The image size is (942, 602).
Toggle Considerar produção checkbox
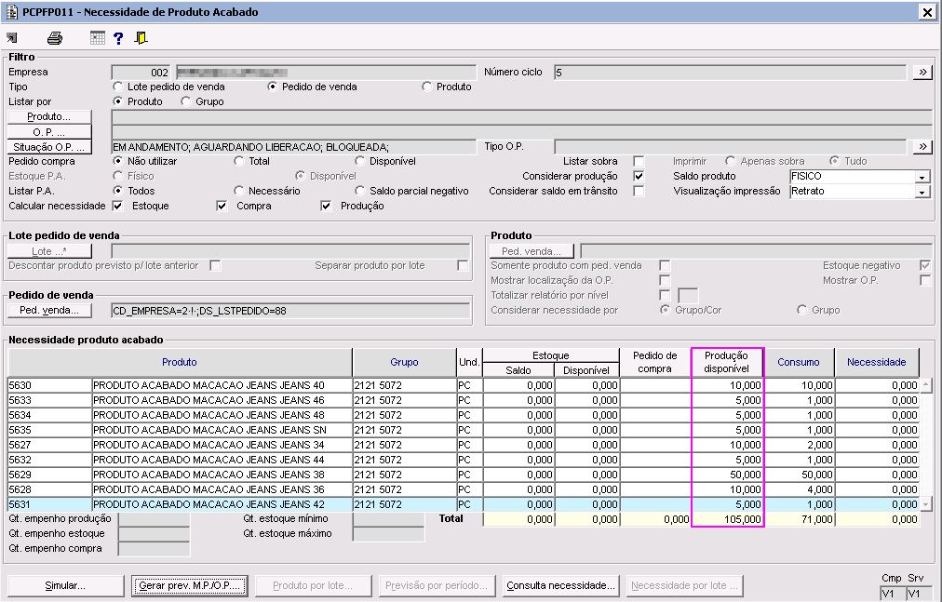tap(639, 176)
